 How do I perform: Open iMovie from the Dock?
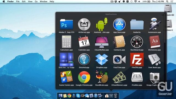[100, 96]
